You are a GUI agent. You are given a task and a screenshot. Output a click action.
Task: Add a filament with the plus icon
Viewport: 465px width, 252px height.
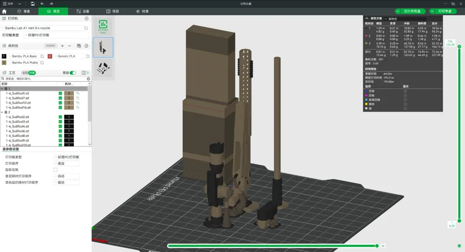(x=62, y=46)
